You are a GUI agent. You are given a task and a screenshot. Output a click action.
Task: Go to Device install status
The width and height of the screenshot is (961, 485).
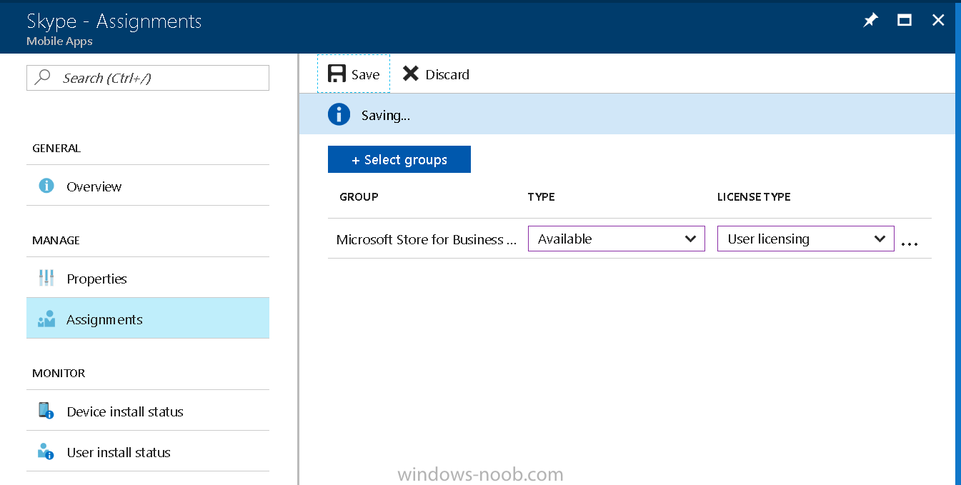coord(148,411)
